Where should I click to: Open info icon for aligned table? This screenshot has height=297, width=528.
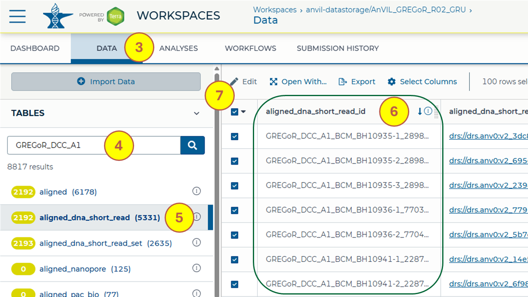coord(197,191)
